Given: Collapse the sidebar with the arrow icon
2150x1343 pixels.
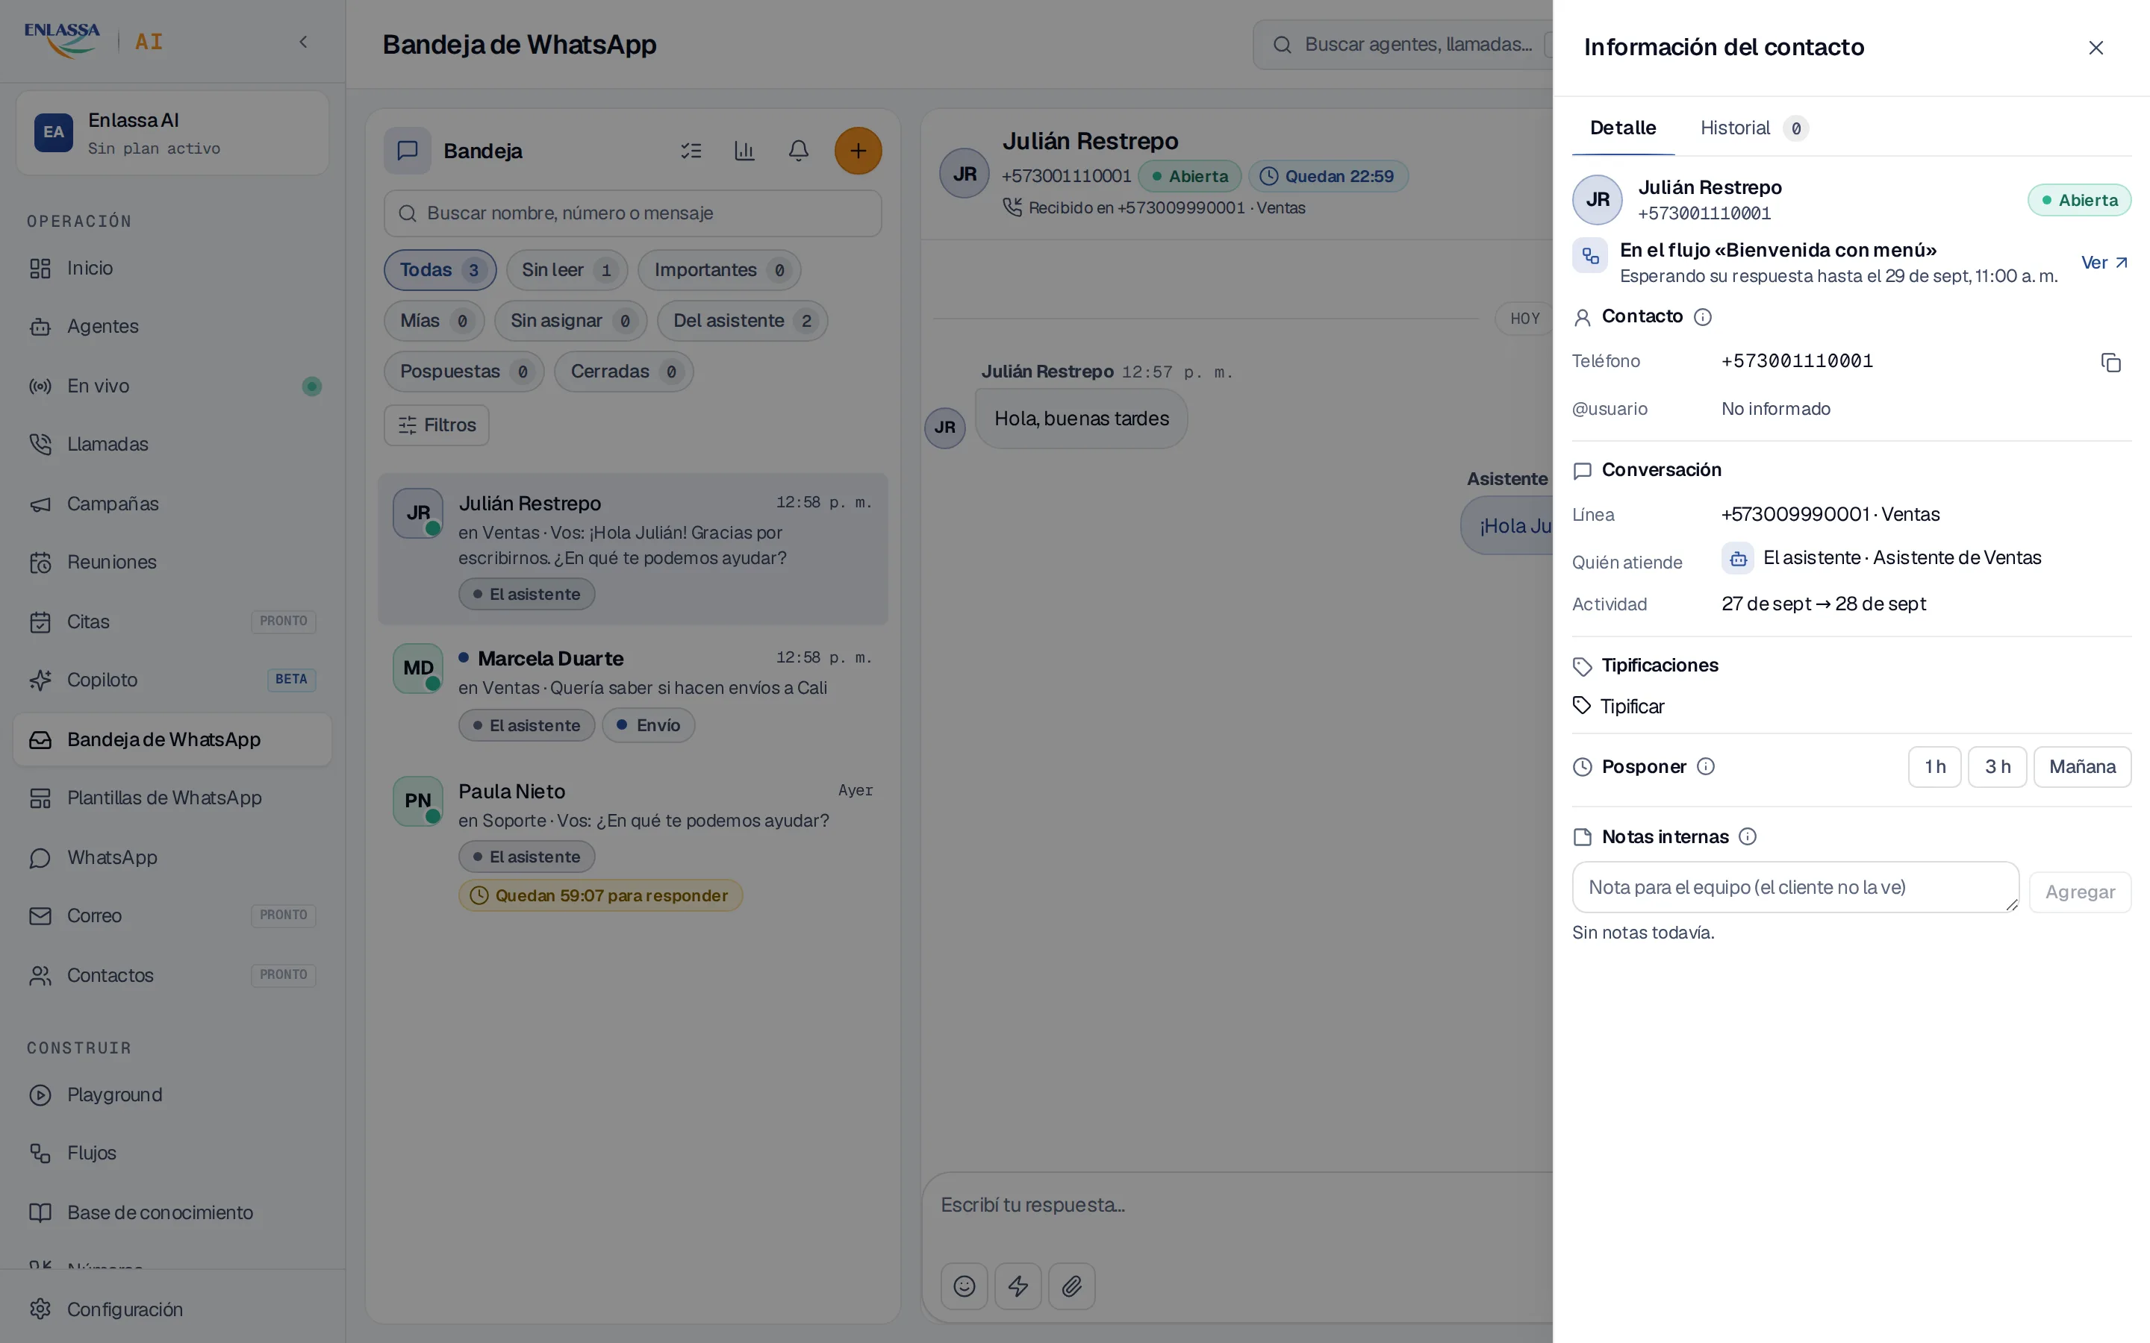Looking at the screenshot, I should tap(303, 42).
